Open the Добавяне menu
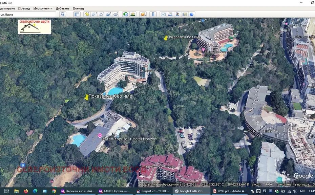This screenshot has width=315, height=195. (63, 8)
